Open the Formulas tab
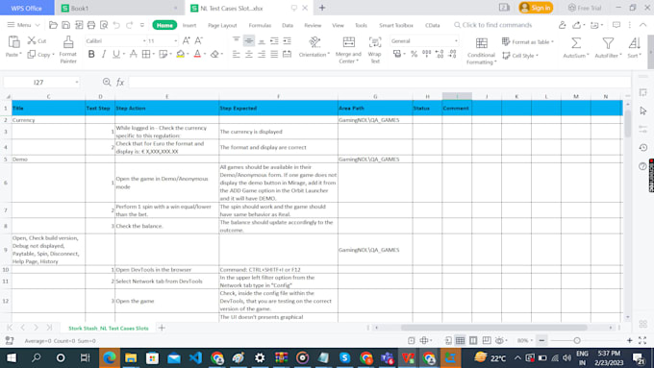 pos(260,25)
